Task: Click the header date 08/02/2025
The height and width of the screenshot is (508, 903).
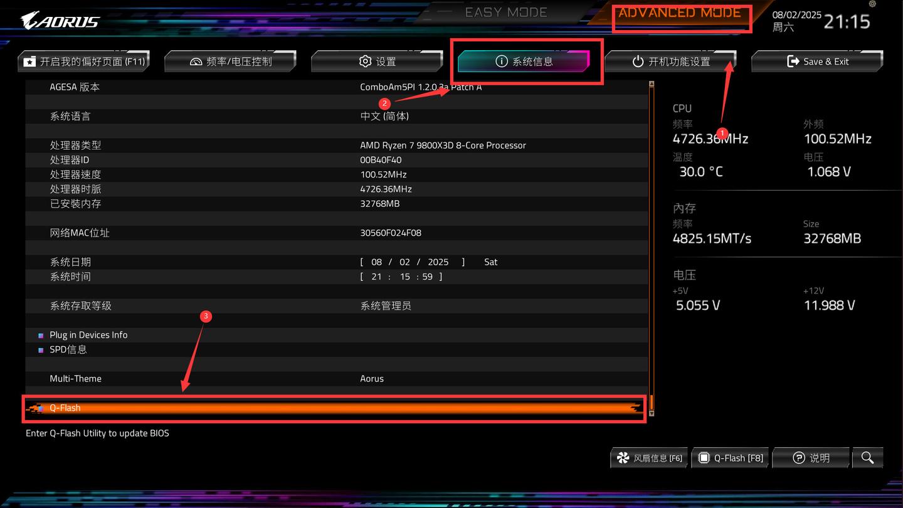Action: pyautogui.click(x=796, y=15)
